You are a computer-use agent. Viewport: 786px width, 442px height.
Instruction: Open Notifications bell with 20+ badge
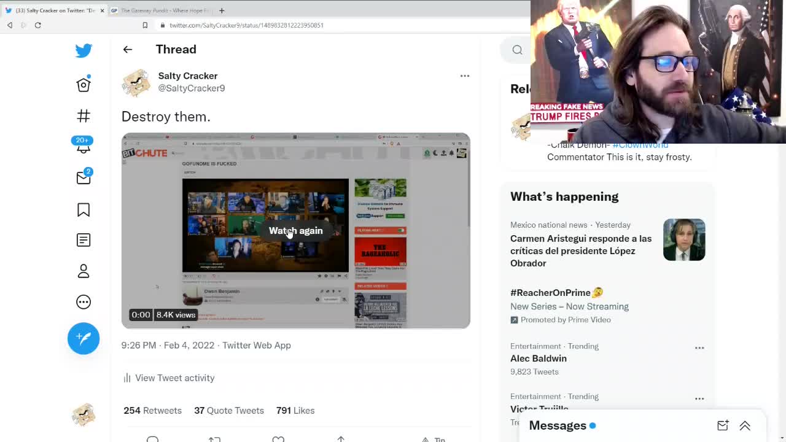coord(83,145)
